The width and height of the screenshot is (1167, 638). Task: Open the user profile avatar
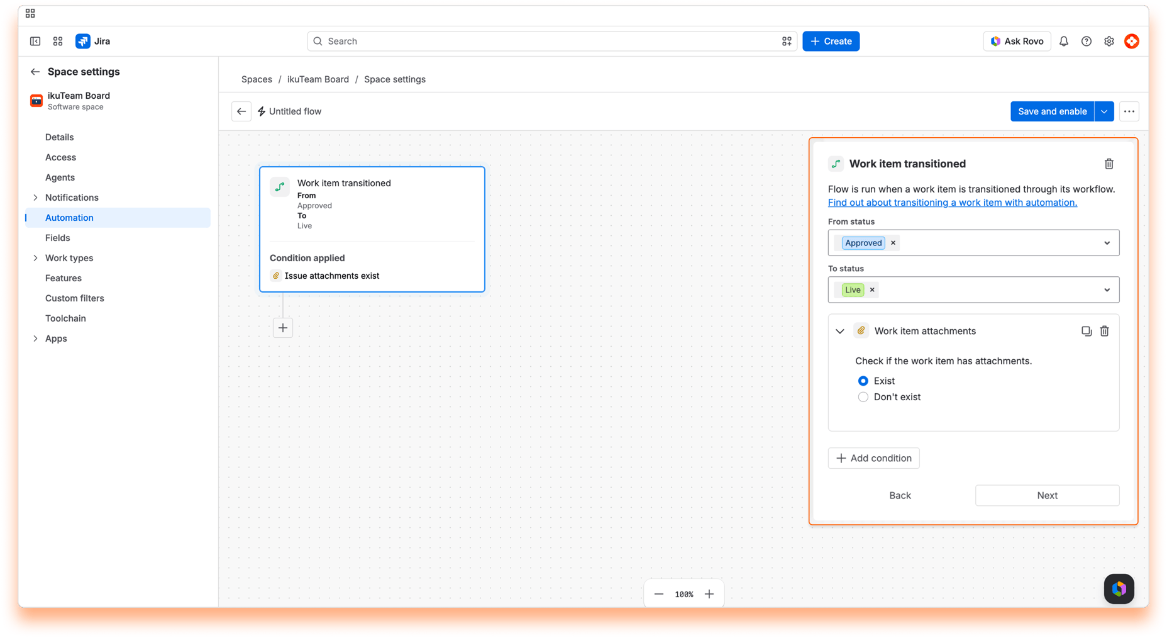click(x=1132, y=42)
